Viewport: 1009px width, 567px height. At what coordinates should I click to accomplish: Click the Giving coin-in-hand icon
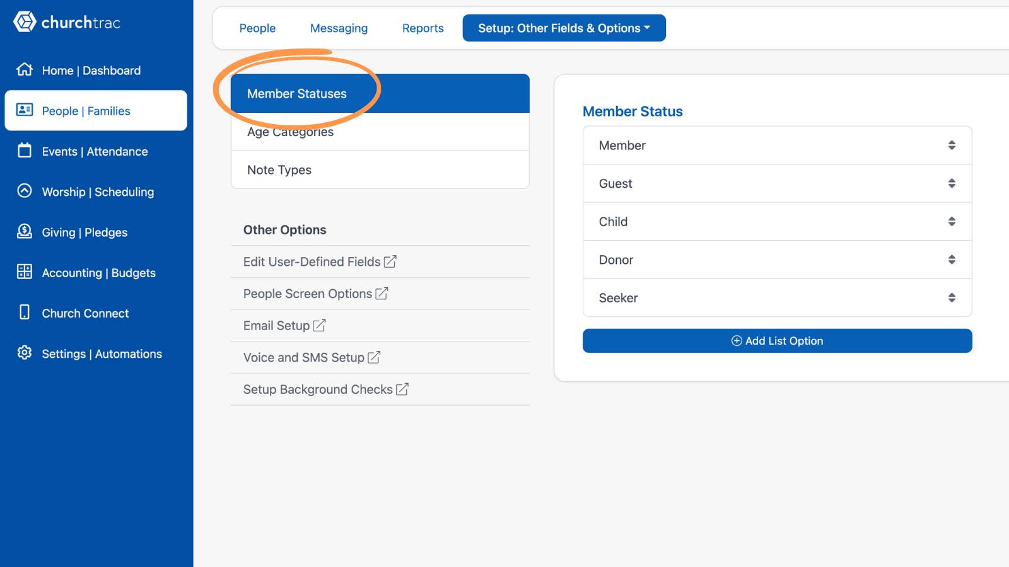pyautogui.click(x=25, y=231)
